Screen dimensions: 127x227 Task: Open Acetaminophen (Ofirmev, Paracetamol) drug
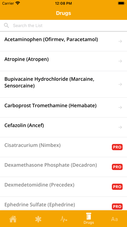tap(63, 41)
